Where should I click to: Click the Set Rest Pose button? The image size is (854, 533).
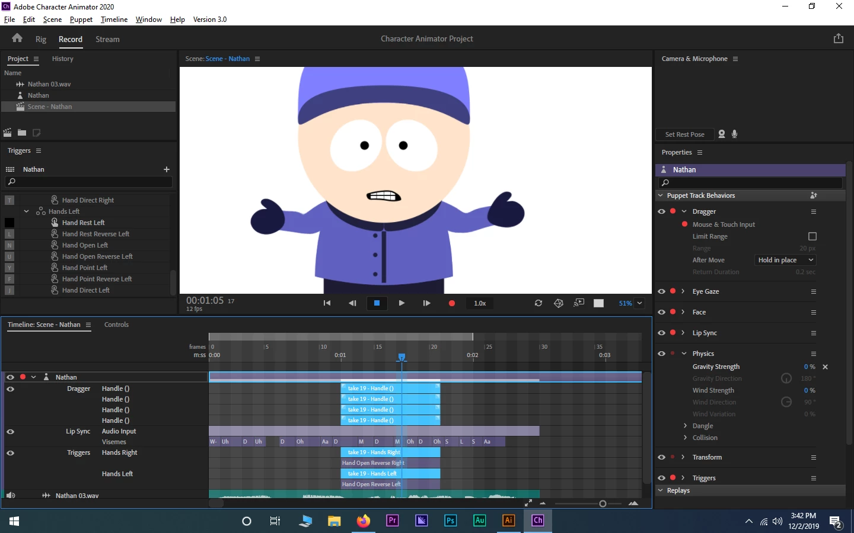click(x=684, y=134)
